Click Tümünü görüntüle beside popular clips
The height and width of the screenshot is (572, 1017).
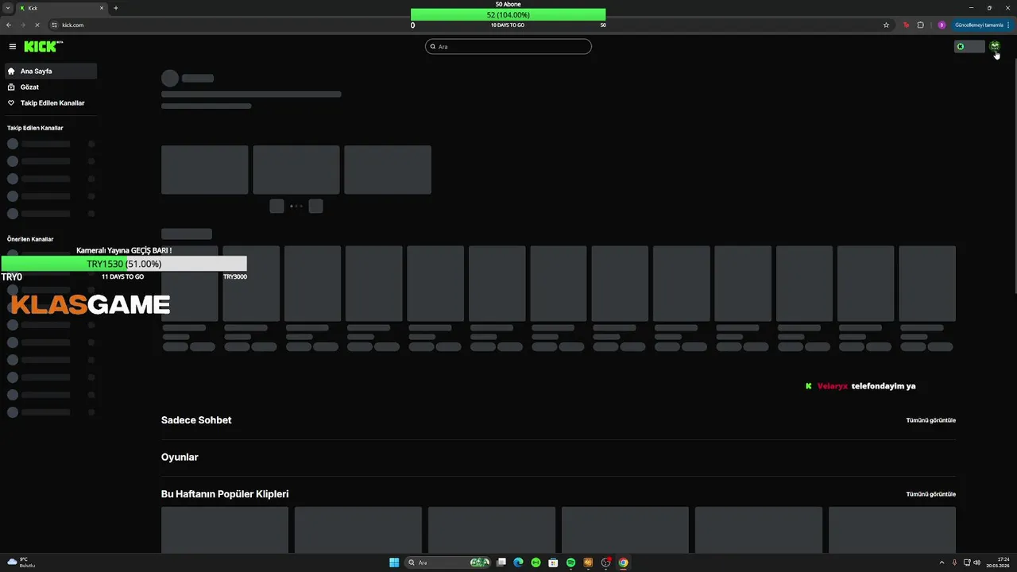pos(930,494)
